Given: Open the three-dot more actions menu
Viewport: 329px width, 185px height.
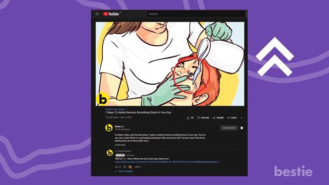Looking at the screenshot, I should click(242, 118).
